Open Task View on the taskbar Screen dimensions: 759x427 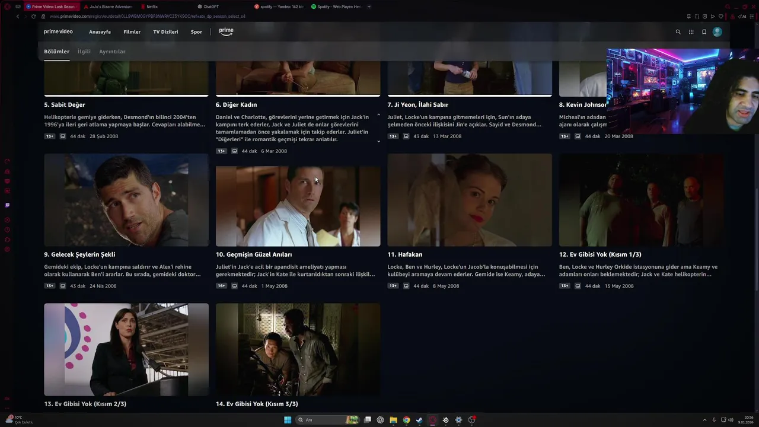pos(368,420)
